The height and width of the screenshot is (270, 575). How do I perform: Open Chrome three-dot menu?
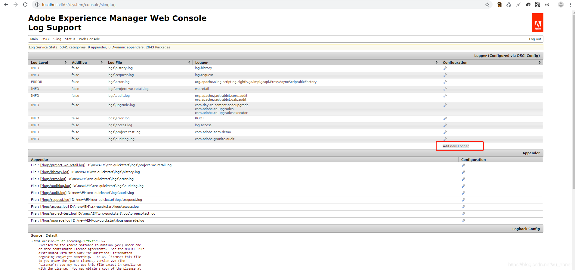point(570,5)
